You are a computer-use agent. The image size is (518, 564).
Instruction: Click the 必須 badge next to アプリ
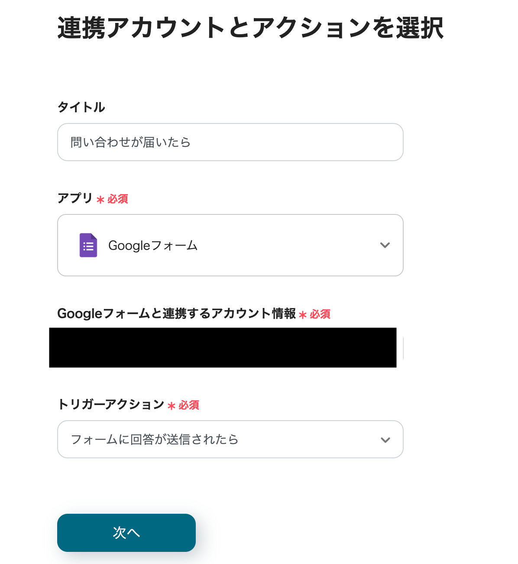tap(118, 199)
